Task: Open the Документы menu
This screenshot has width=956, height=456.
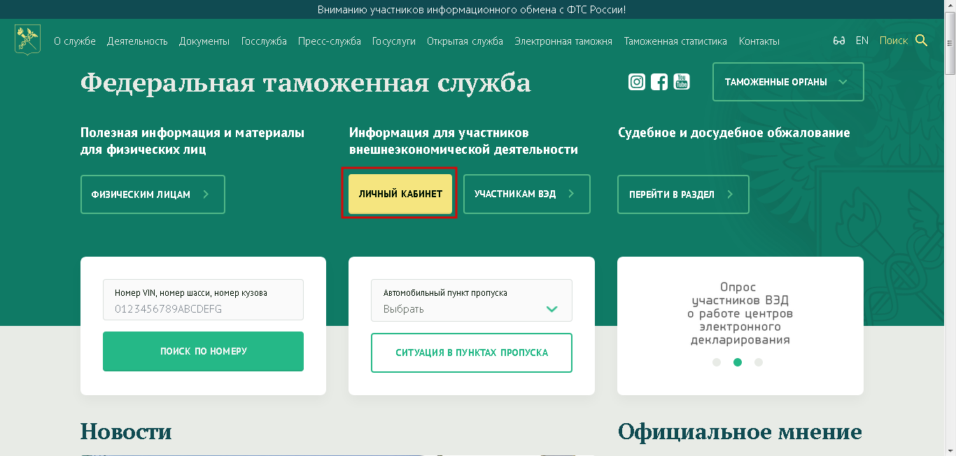Action: [x=204, y=41]
